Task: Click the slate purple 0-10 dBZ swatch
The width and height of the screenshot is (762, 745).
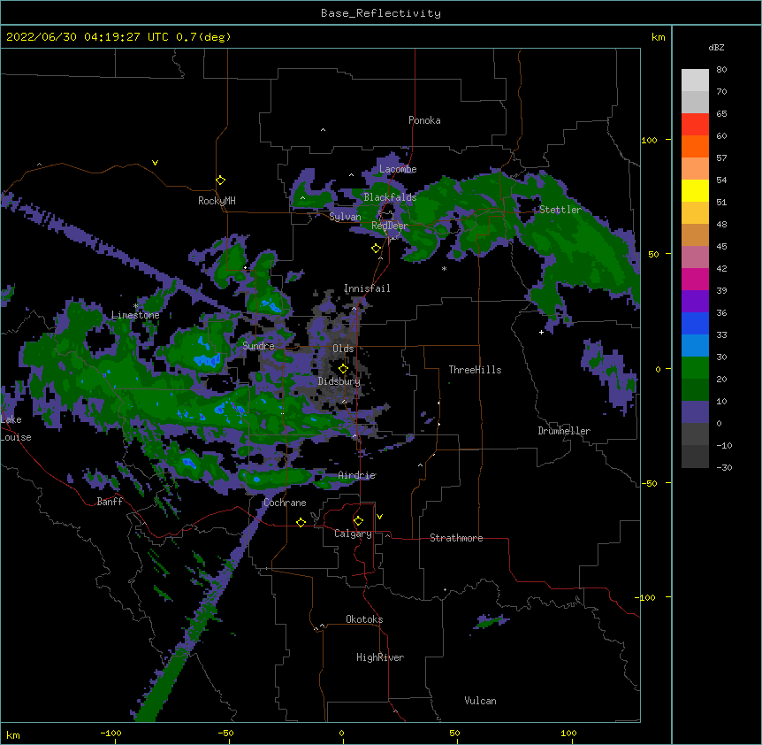Action: pos(695,412)
